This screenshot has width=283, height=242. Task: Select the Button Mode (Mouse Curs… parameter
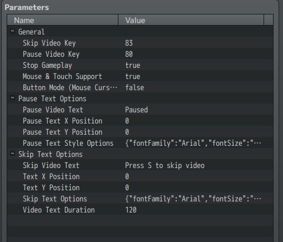[70, 87]
